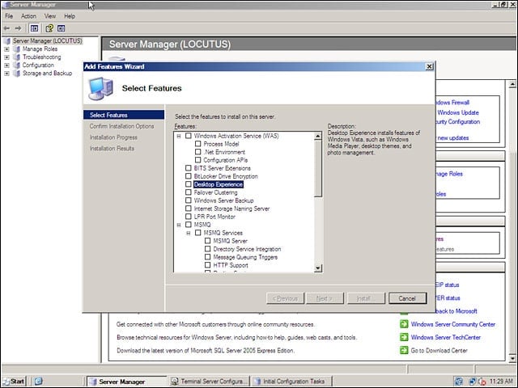This screenshot has height=388, width=518.
Task: Check the Configuration APIs checkbox
Action: pyautogui.click(x=197, y=160)
